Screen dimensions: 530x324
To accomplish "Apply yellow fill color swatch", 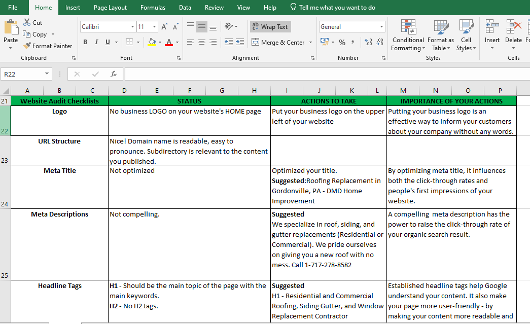I will pos(152,42).
